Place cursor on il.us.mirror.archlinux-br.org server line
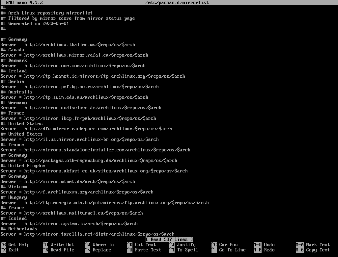Image resolution: width=338 pixels, height=257 pixels. [79, 140]
